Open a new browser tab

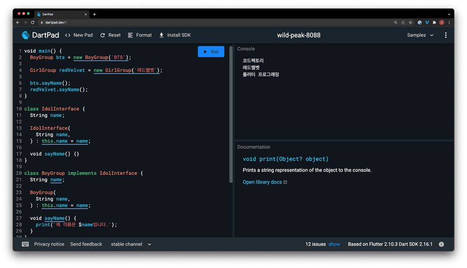(x=94, y=14)
